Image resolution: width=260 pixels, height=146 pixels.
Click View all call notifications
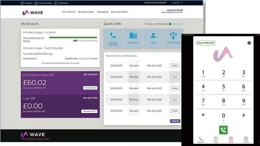(175, 121)
